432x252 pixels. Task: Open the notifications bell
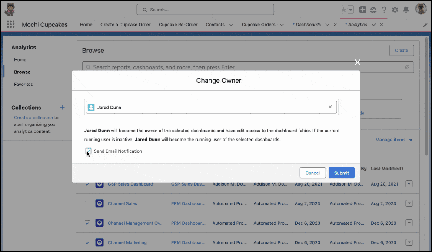pos(406,10)
